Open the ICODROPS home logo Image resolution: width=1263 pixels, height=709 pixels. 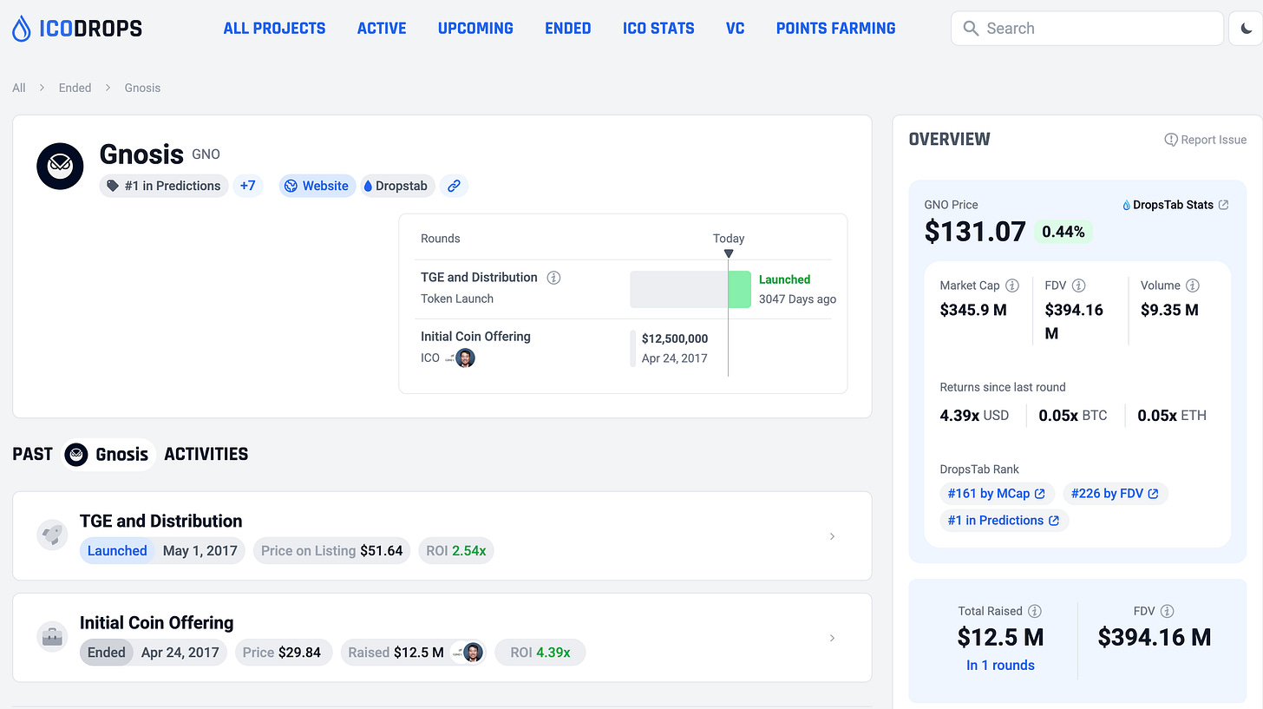point(76,29)
